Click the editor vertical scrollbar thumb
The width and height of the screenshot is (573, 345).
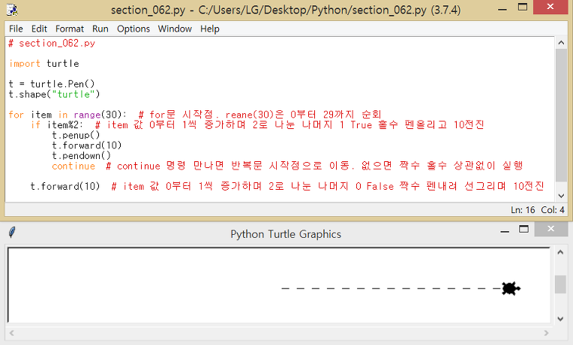561,115
